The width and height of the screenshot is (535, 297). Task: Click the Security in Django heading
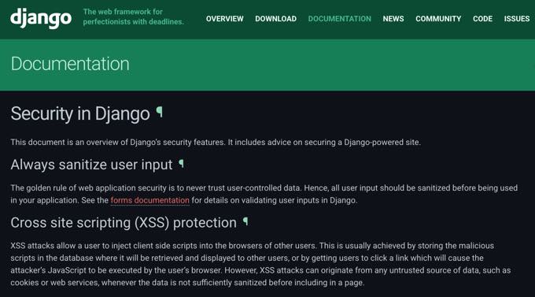tap(80, 113)
